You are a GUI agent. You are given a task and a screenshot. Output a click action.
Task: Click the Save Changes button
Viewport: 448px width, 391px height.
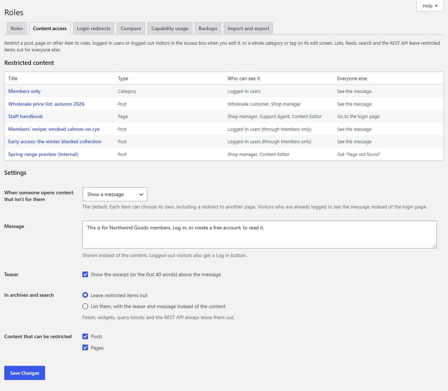[x=25, y=373]
